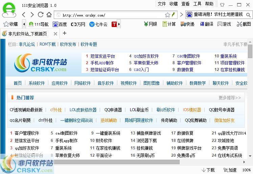Go back with the back arrow

pyautogui.click(x=24, y=15)
